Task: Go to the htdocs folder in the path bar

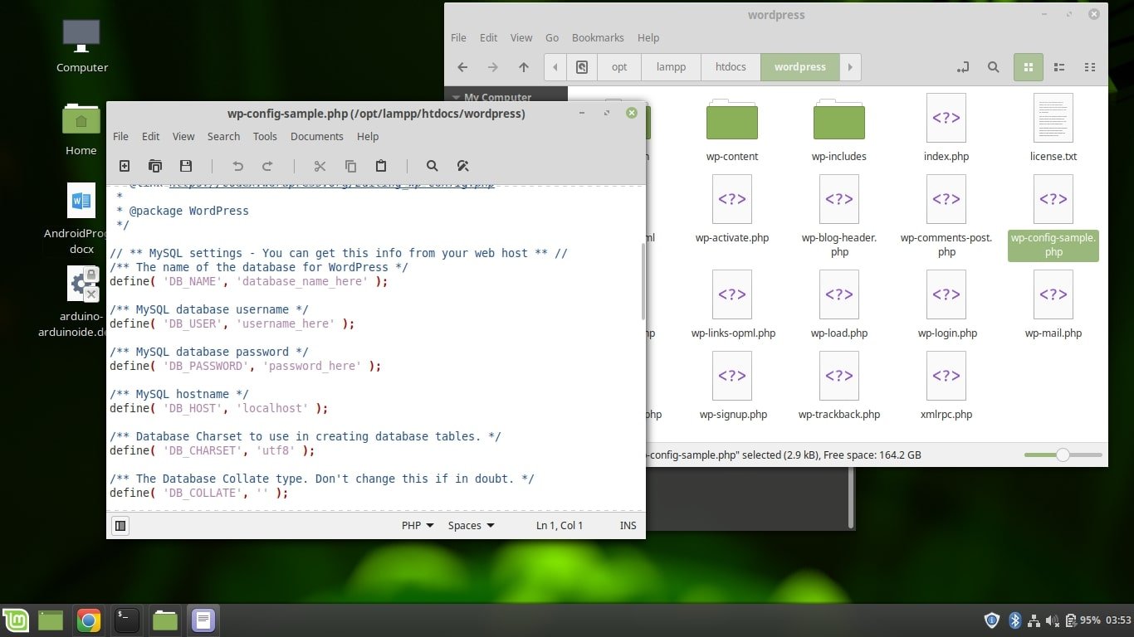Action: coord(731,67)
